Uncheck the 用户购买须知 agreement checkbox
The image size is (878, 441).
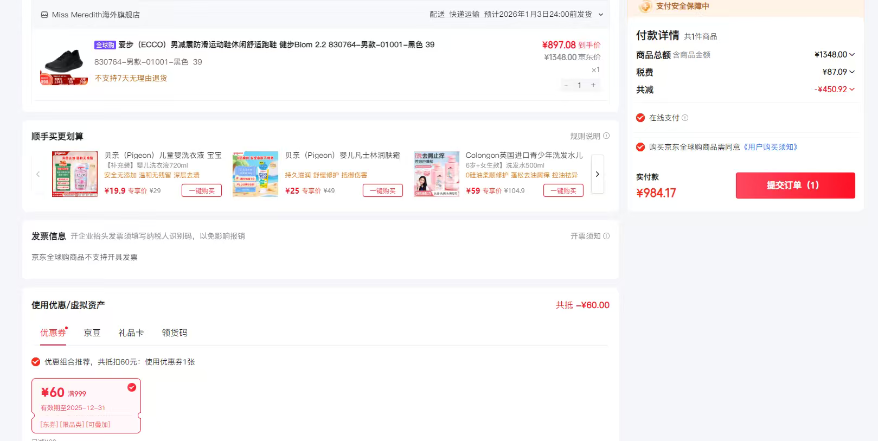click(640, 147)
